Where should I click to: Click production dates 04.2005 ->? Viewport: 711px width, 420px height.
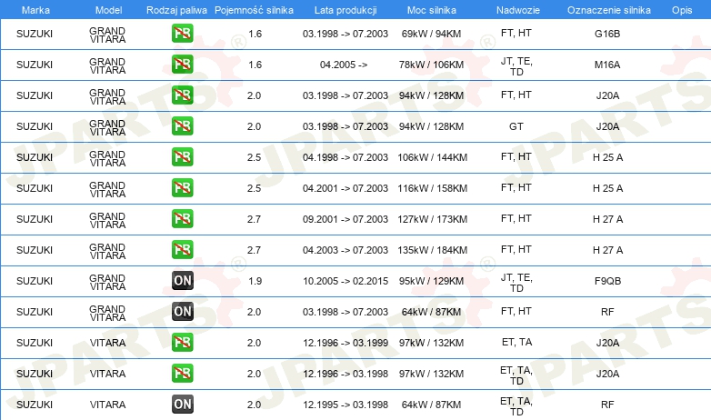[344, 65]
